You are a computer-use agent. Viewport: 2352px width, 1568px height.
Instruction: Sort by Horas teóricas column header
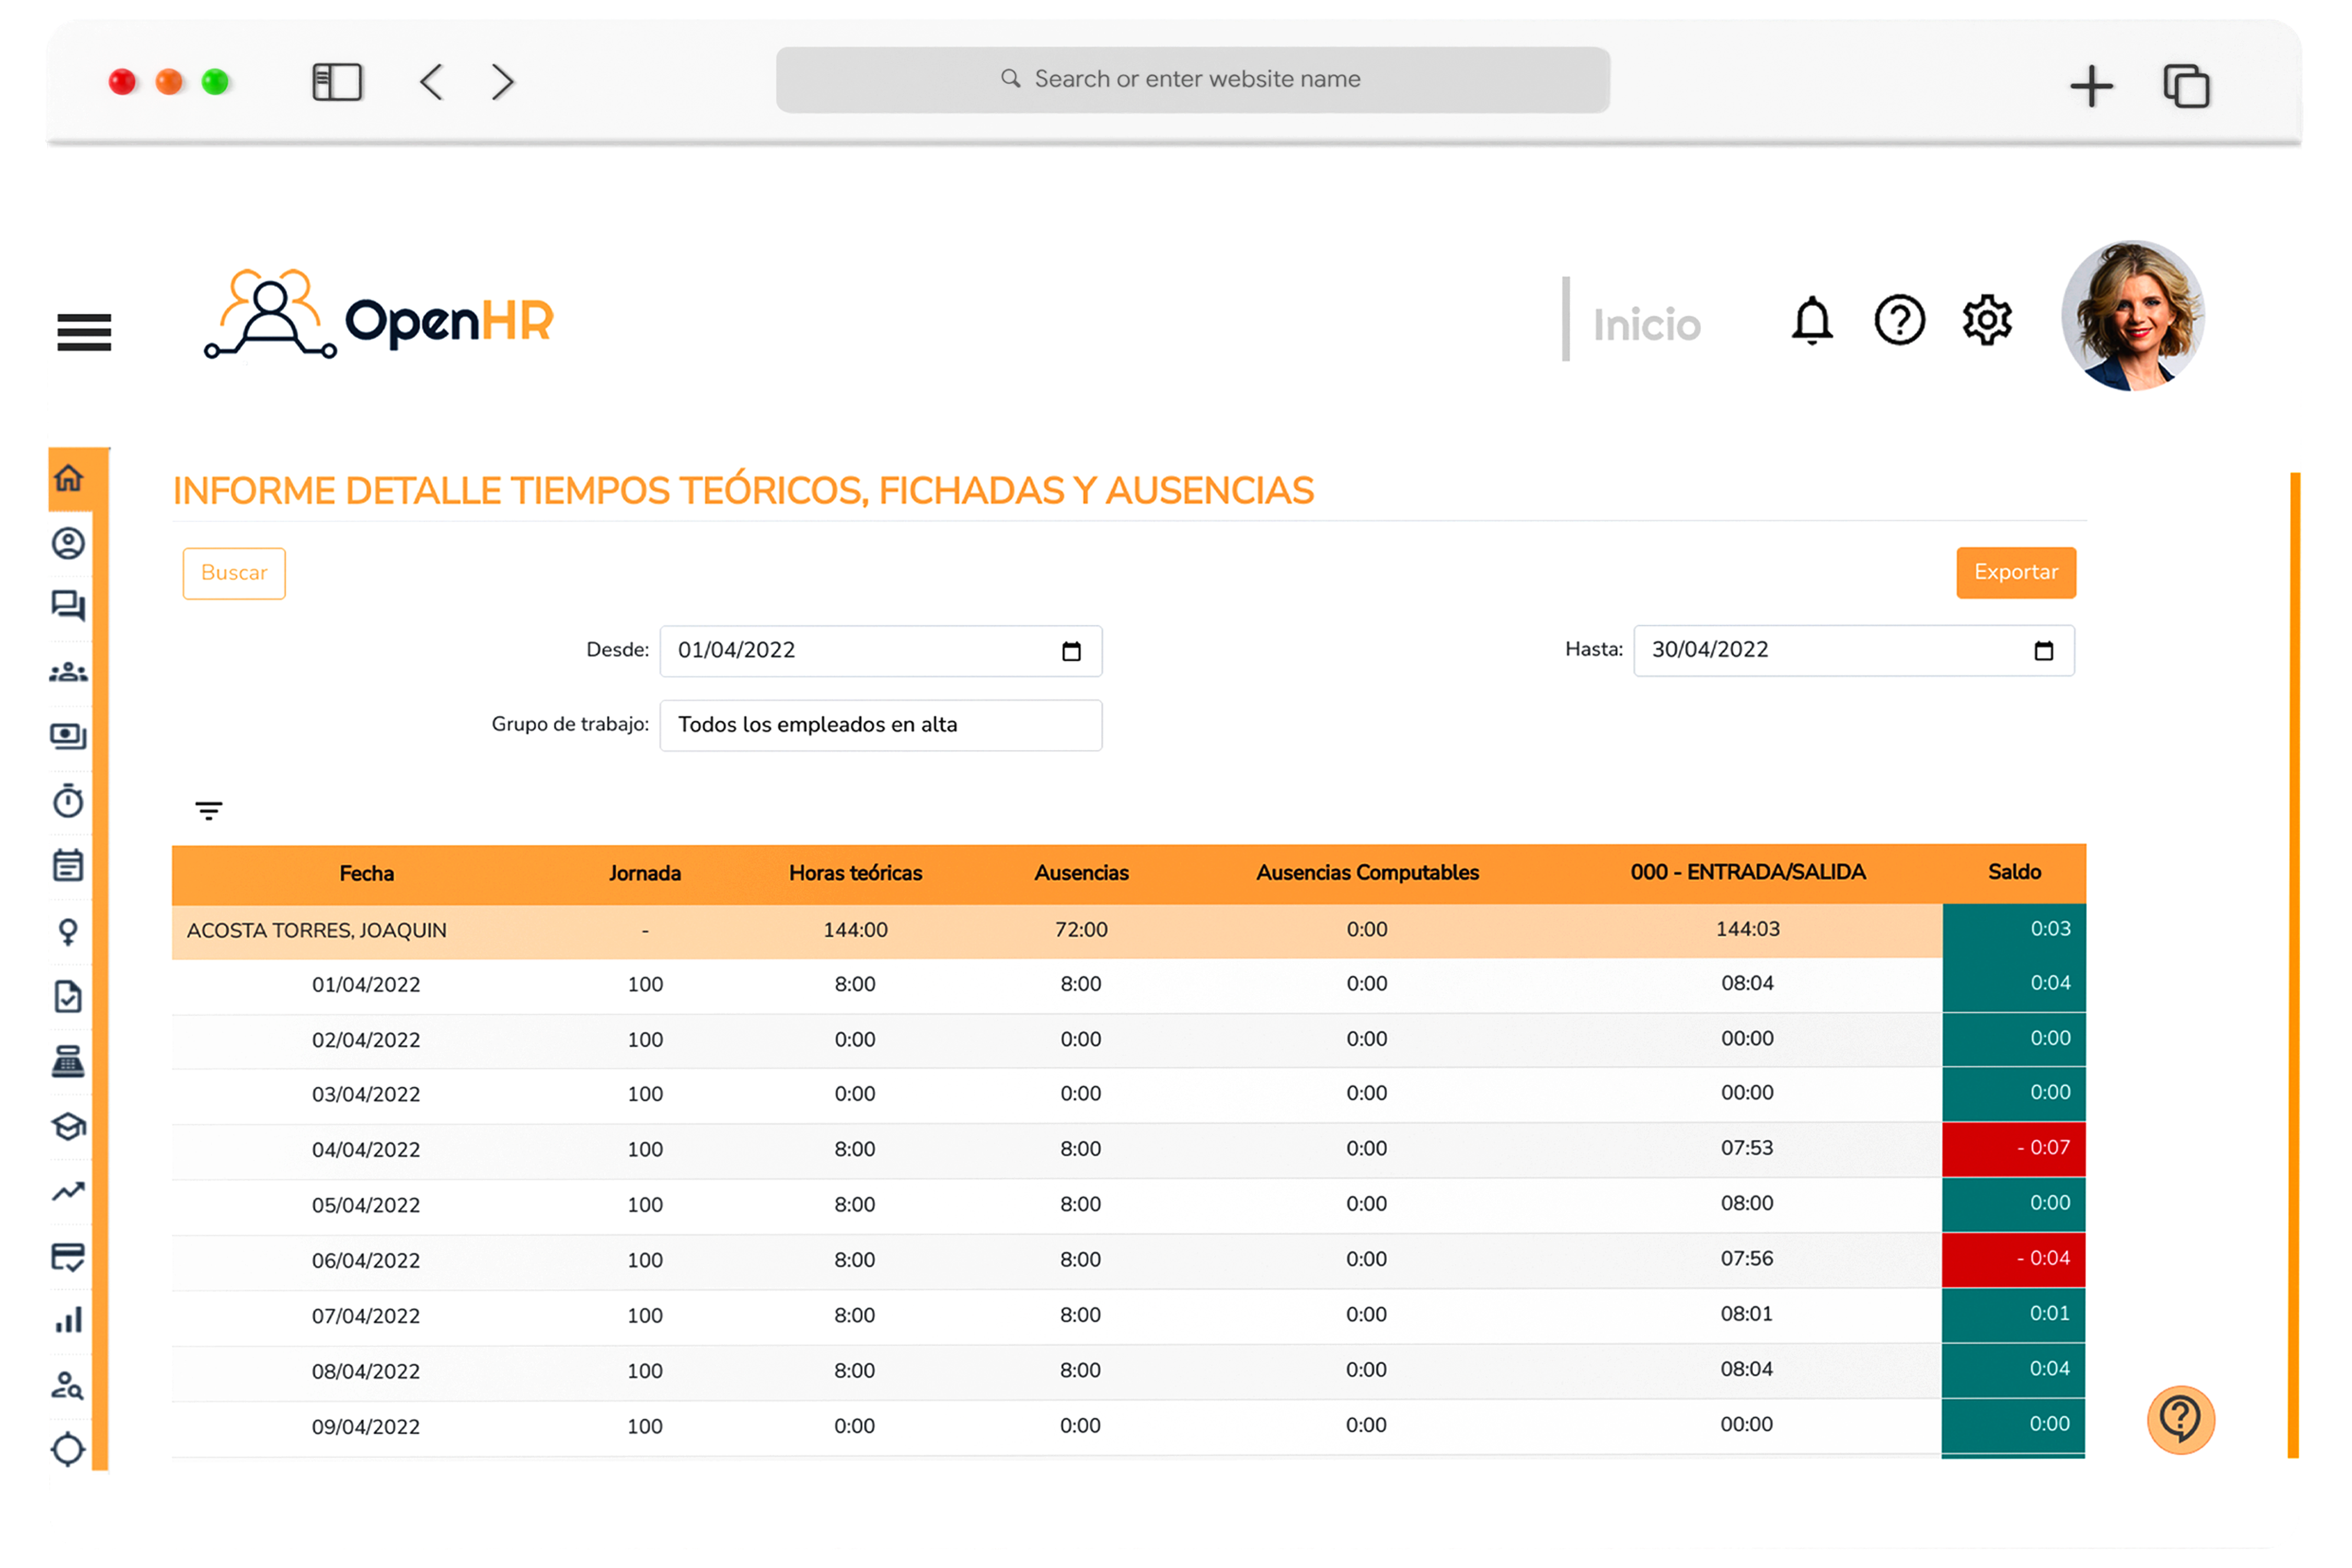[x=855, y=873]
